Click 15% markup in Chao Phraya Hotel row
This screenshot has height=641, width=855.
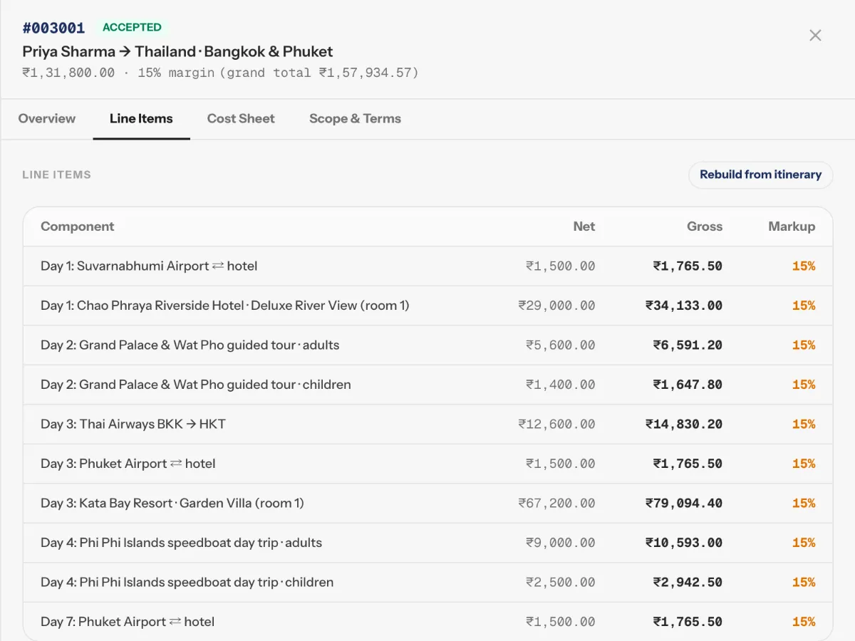click(x=804, y=306)
